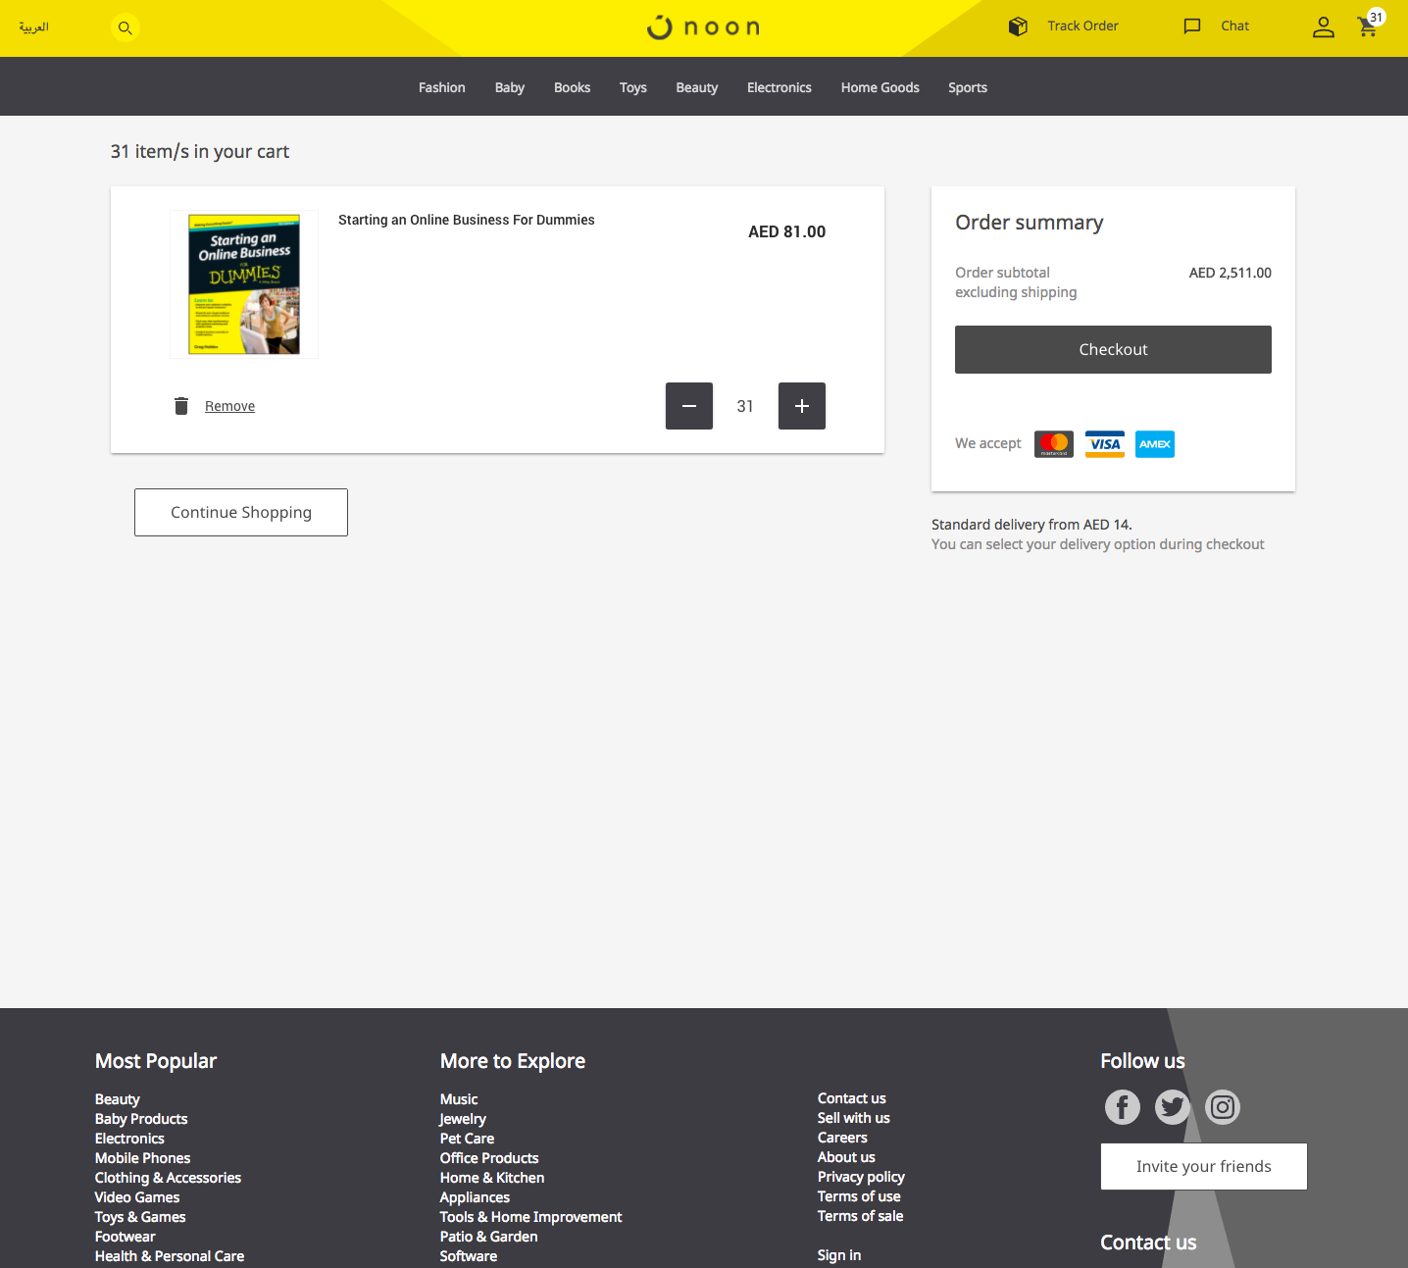Open footer Jewelry link
This screenshot has width=1408, height=1268.
point(463,1119)
